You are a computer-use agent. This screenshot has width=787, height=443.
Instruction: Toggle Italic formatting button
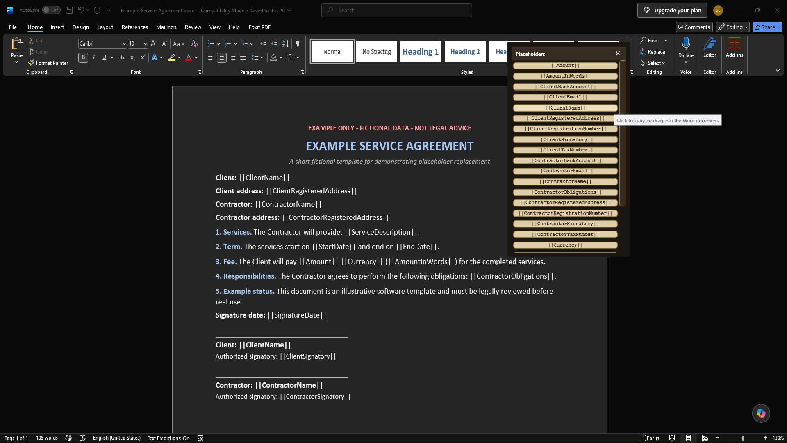[x=94, y=57]
